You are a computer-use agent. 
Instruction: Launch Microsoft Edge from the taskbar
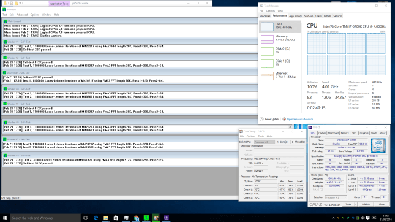tap(96, 218)
